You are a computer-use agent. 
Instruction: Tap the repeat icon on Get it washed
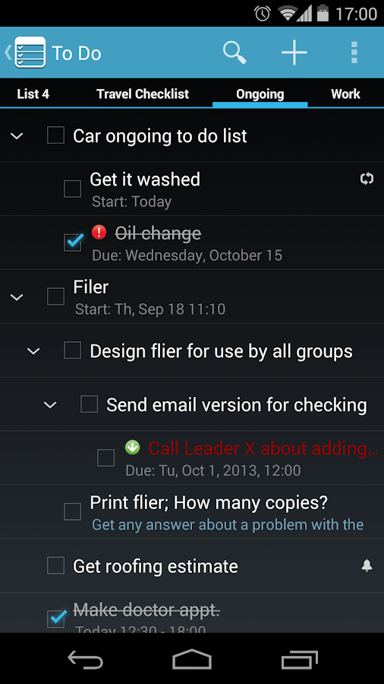click(x=367, y=179)
